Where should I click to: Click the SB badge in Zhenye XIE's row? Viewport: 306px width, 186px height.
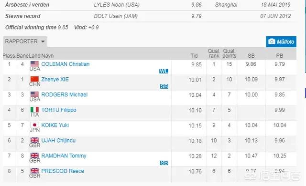pyautogui.click(x=164, y=86)
